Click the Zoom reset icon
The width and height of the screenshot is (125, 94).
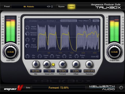pyautogui.click(x=98, y=57)
